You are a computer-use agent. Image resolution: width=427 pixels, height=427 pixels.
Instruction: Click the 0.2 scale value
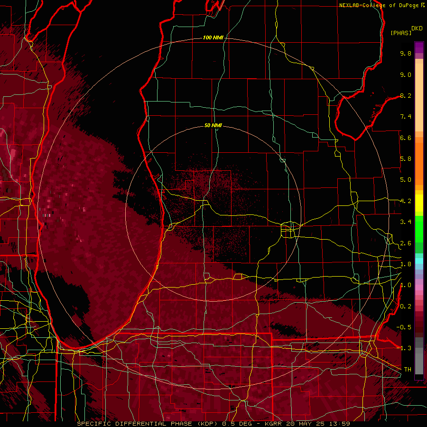tap(406, 306)
